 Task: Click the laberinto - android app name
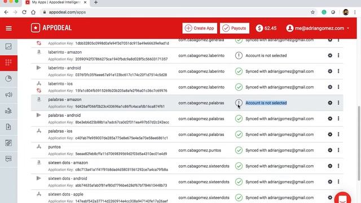coord(64,68)
